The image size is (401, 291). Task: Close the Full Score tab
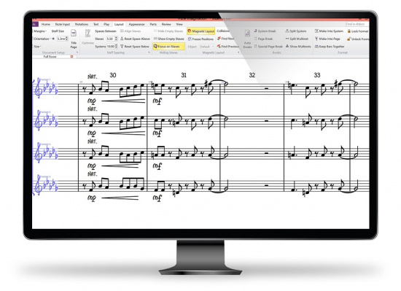coord(72,57)
